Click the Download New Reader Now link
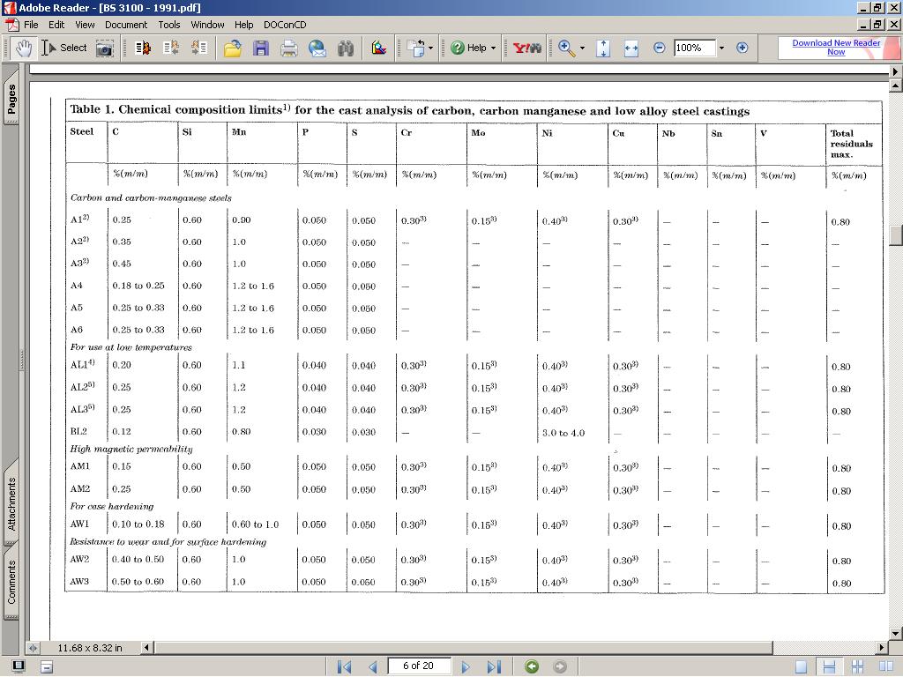Screen dimensions: 903x677 point(836,48)
